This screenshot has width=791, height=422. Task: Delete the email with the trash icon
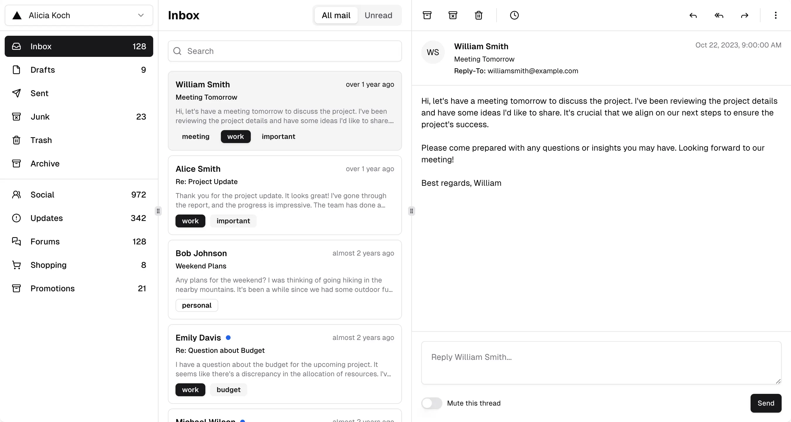pos(478,15)
